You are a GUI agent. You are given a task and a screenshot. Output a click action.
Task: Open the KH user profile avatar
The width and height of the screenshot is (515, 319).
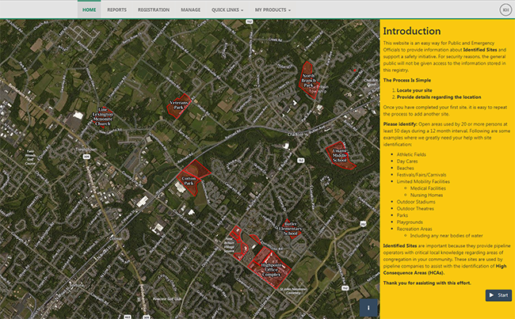pyautogui.click(x=505, y=9)
